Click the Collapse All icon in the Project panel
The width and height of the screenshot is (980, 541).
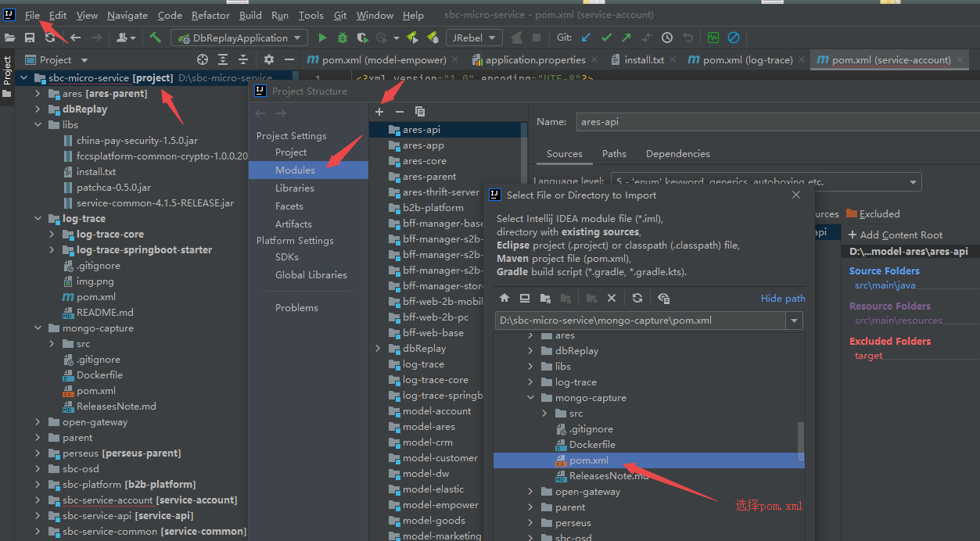[243, 59]
